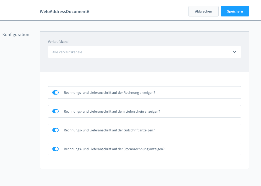Open the Verkaufskanal dropdown
The image size is (261, 186).
(144, 52)
